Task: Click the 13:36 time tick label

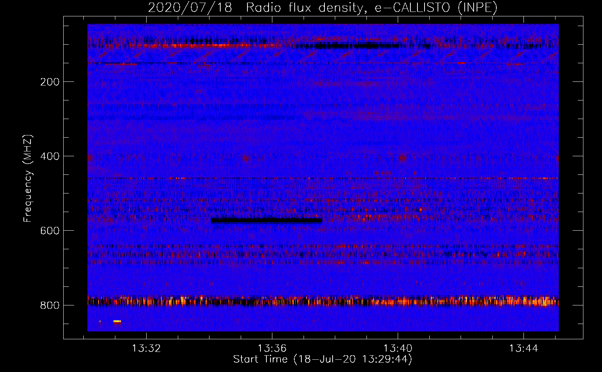Action: point(272,349)
